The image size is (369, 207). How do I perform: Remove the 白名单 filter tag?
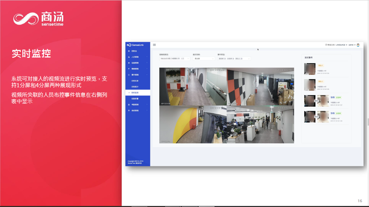click(233, 59)
